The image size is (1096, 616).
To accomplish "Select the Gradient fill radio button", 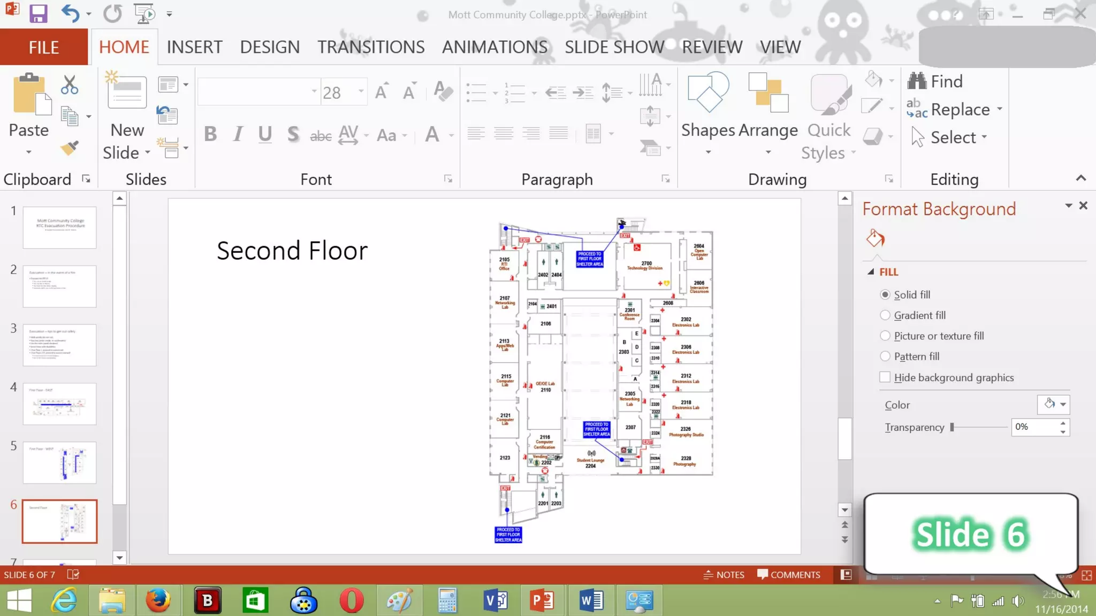I will point(885,315).
